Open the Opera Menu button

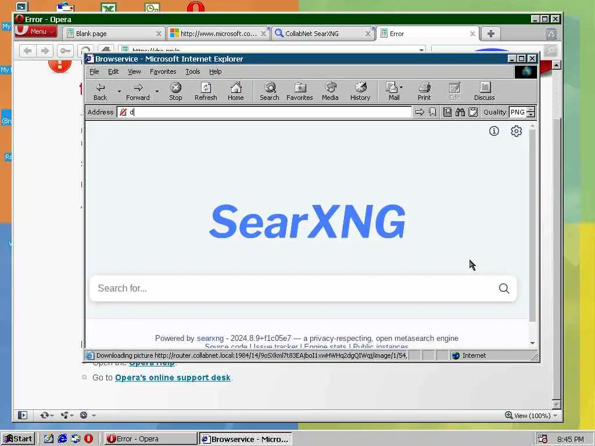point(36,31)
